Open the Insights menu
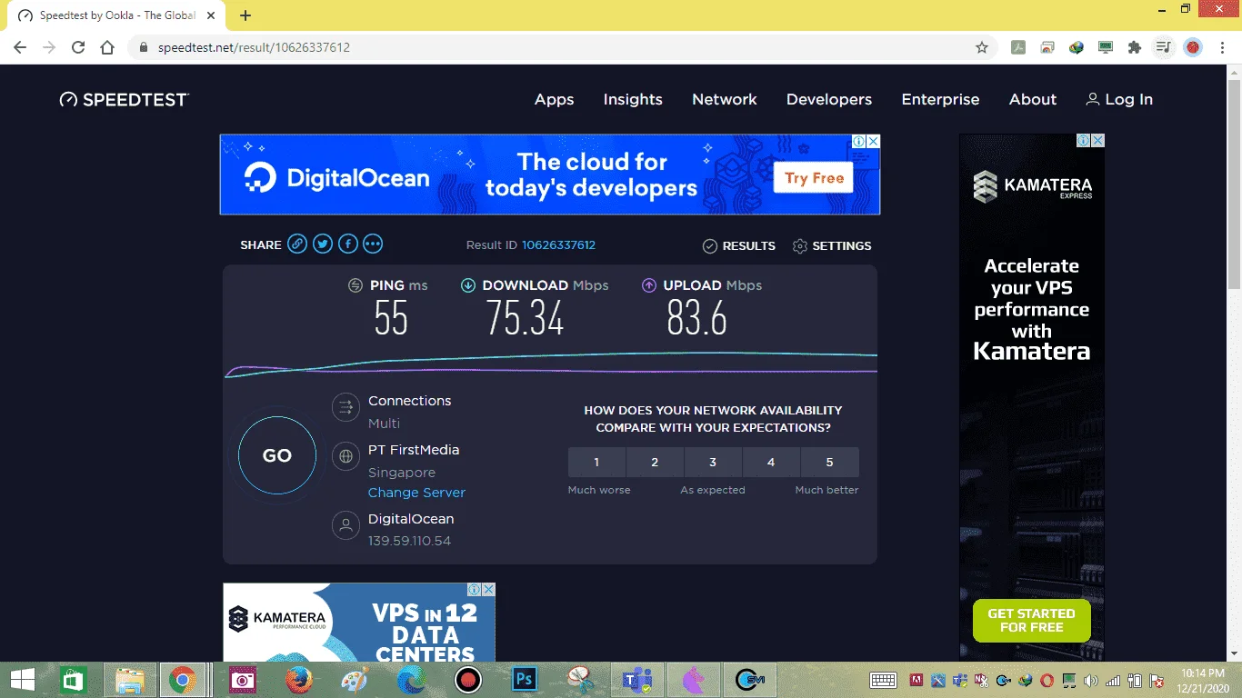Screen dimensions: 1242x698 point(633,100)
